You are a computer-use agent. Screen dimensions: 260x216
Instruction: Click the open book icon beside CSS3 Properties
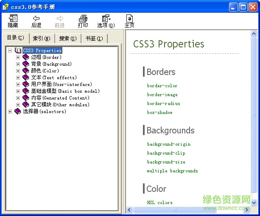pyautogui.click(x=18, y=50)
